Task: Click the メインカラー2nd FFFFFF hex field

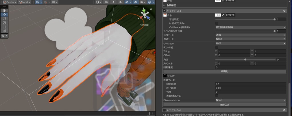Action: tap(230, 15)
